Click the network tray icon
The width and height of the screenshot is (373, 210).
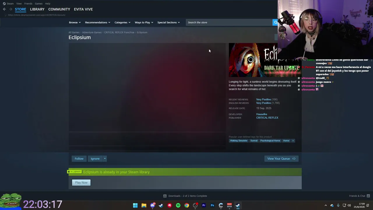pos(344,205)
